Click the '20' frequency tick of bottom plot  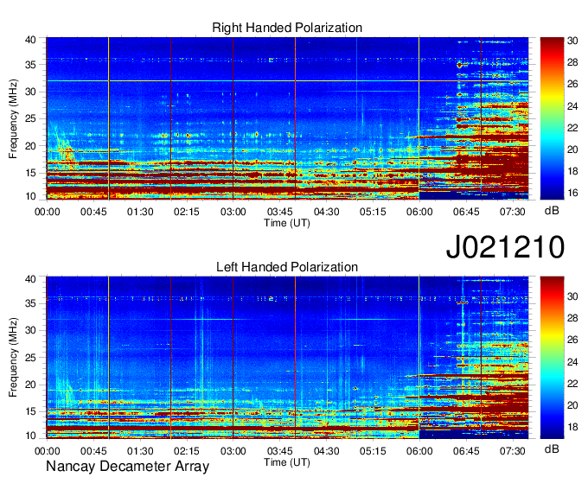(30, 385)
